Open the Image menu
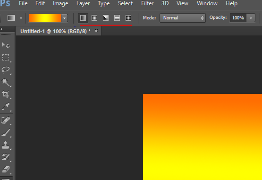 (x=60, y=3)
